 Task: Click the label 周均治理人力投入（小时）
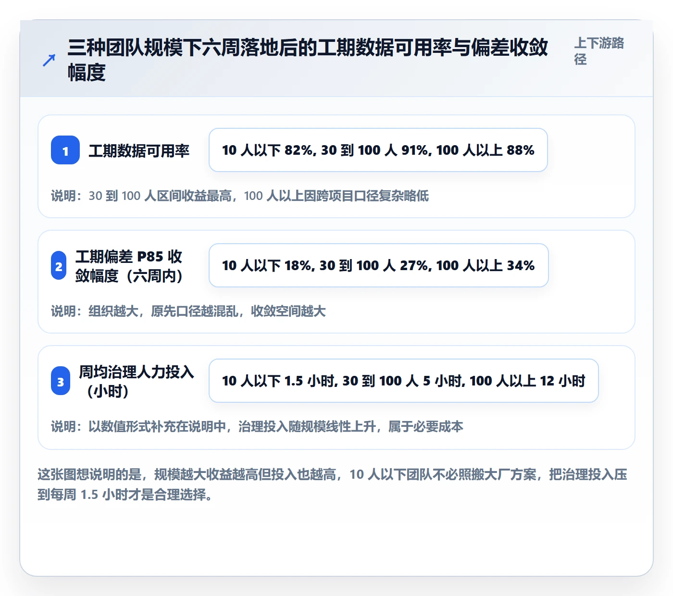click(137, 381)
